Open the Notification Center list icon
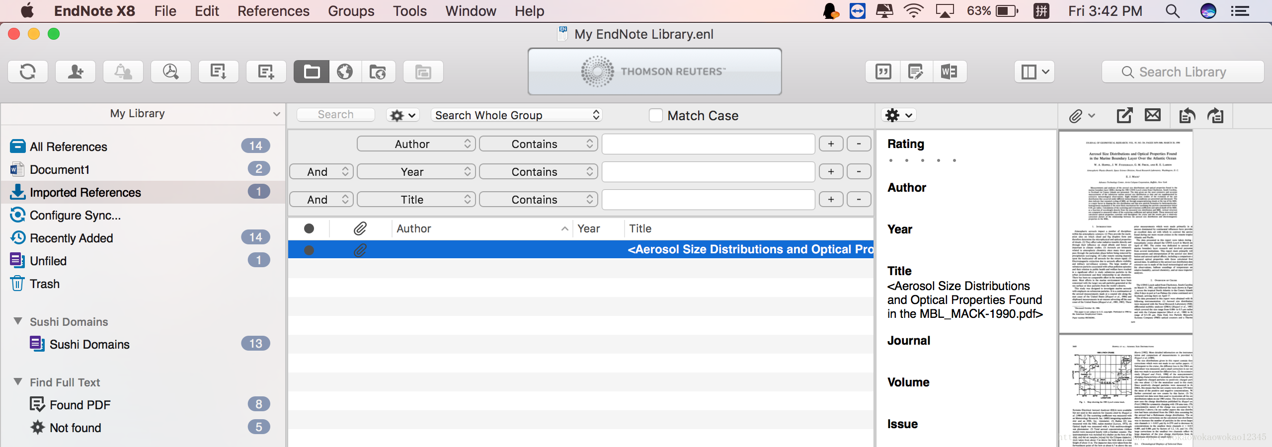This screenshot has height=447, width=1272. coord(1240,11)
